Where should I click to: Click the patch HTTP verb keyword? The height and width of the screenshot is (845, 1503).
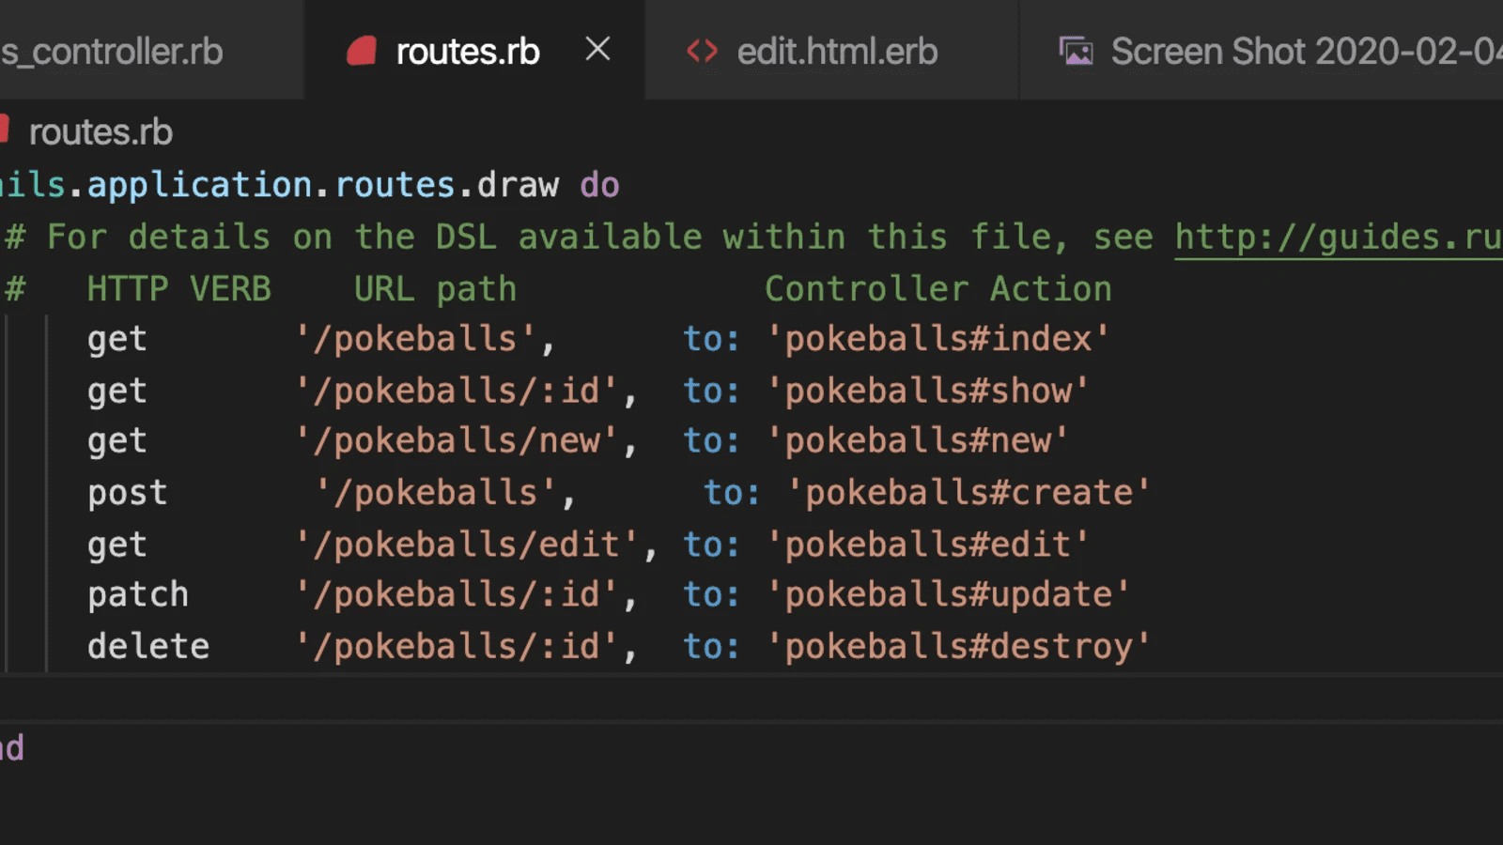click(x=138, y=595)
